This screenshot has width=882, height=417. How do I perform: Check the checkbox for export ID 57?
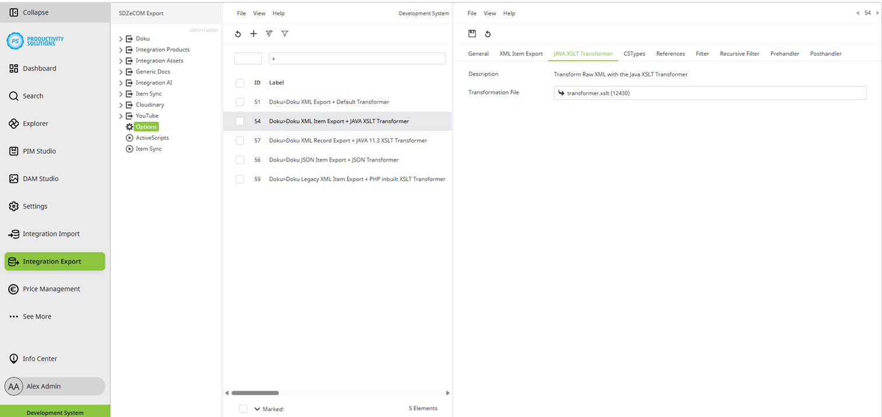pyautogui.click(x=240, y=140)
